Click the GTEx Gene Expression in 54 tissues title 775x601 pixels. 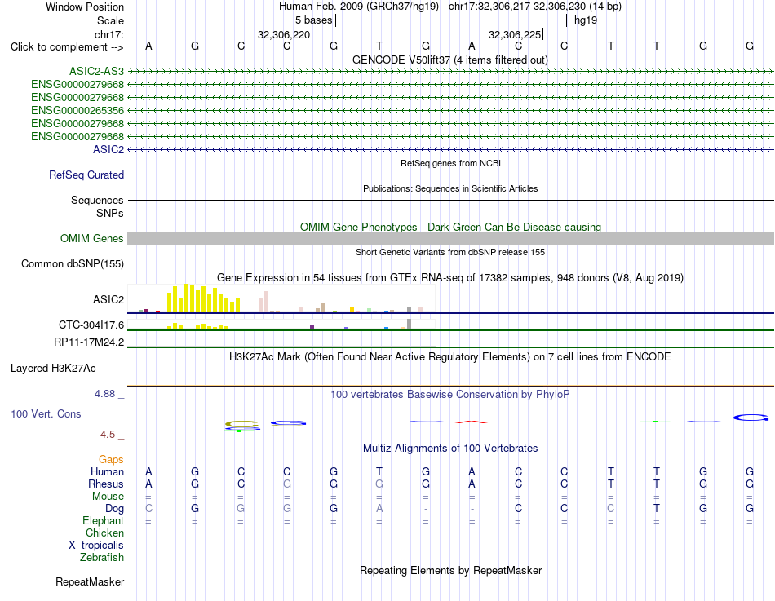coord(450,278)
